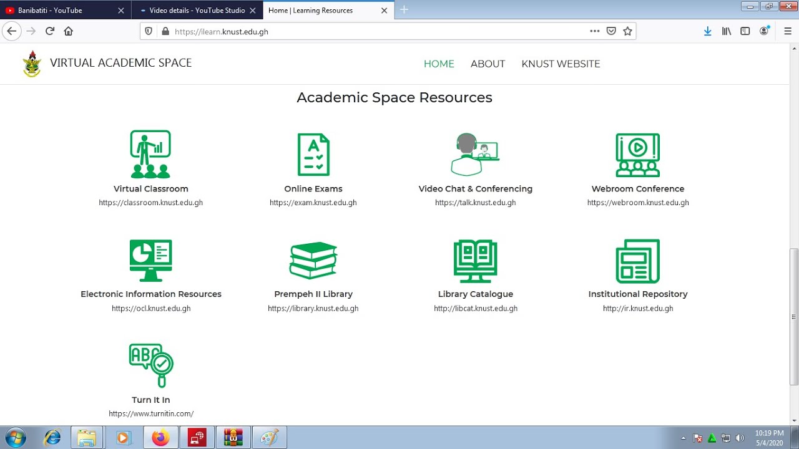
Task: Switch to the Banibatiti - YouTube tab
Action: click(x=66, y=10)
